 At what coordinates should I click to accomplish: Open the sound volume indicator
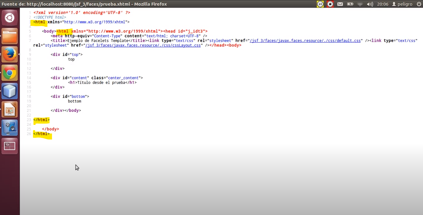pos(370,4)
